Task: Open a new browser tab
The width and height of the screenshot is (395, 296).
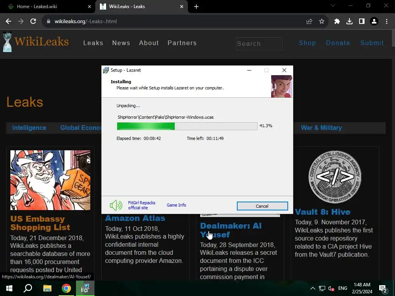Action: pyautogui.click(x=196, y=7)
